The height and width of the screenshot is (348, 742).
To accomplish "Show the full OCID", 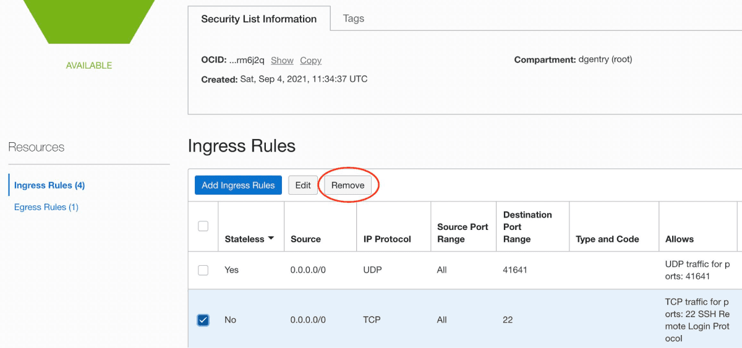I will (282, 61).
